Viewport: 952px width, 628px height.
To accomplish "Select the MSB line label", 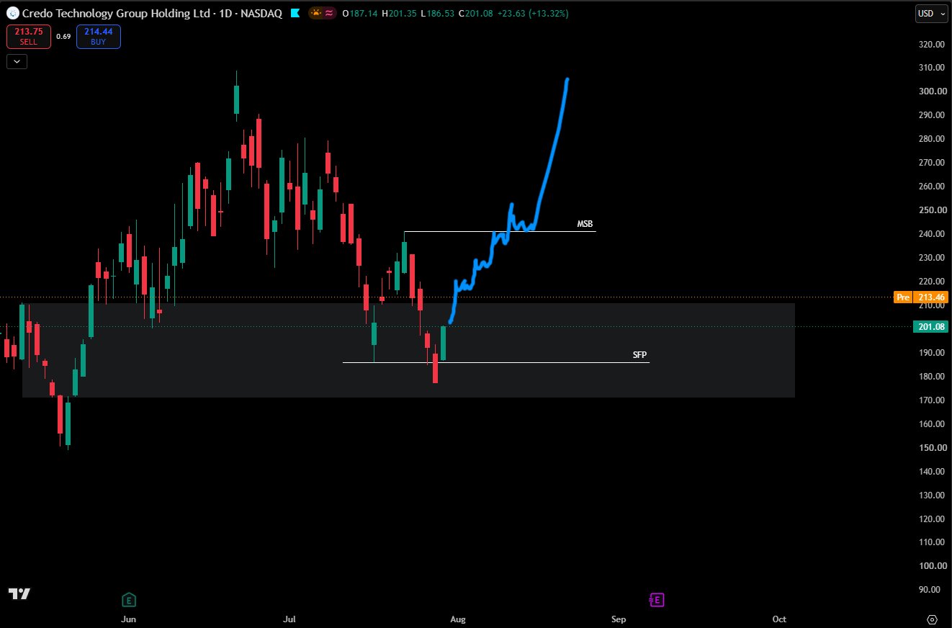I will (585, 225).
